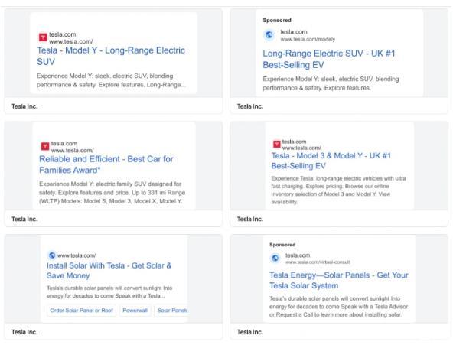The image size is (453, 345).
Task: Click globe icon in Tesla Energy Solar Panels ad
Action: tap(275, 258)
